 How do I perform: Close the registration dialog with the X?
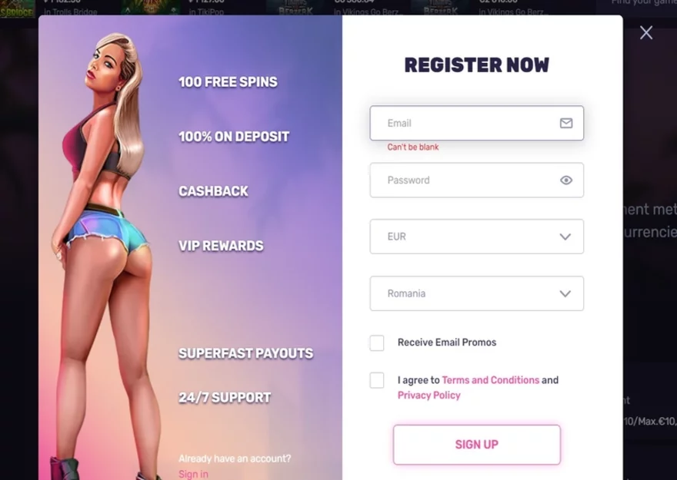coord(646,33)
